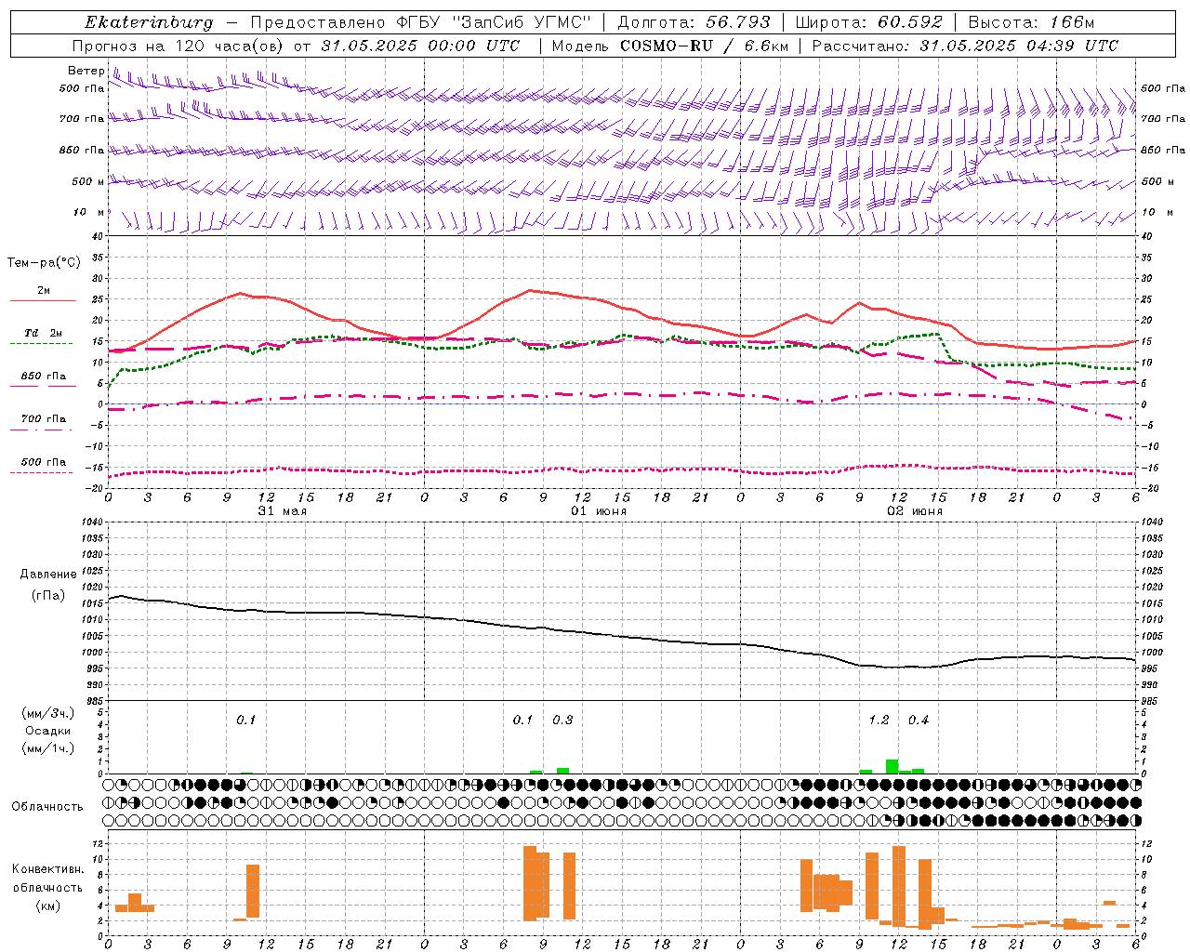Click the (мм/1ч.) unit label
This screenshot has height=952, width=1190.
[48, 748]
